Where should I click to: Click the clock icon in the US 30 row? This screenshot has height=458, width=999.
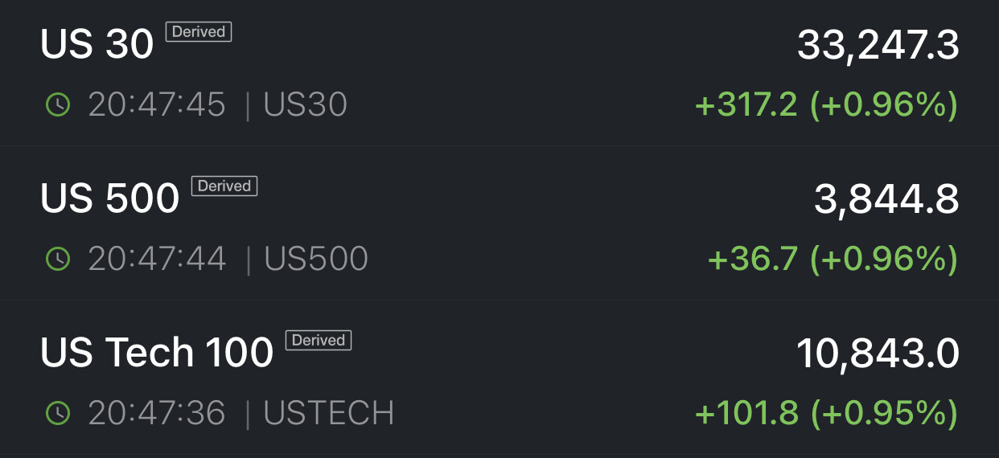(x=58, y=104)
